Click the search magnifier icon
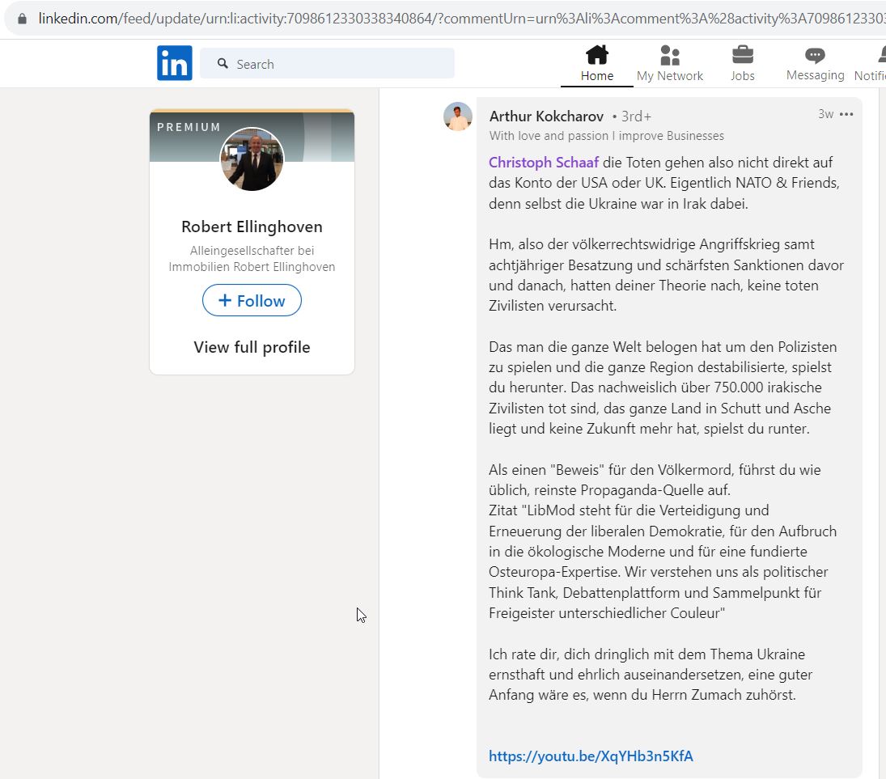 click(223, 63)
